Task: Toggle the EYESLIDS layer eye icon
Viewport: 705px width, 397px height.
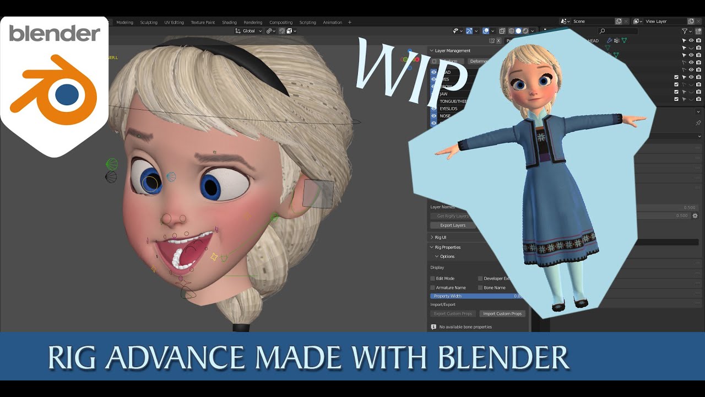Action: pyautogui.click(x=433, y=109)
